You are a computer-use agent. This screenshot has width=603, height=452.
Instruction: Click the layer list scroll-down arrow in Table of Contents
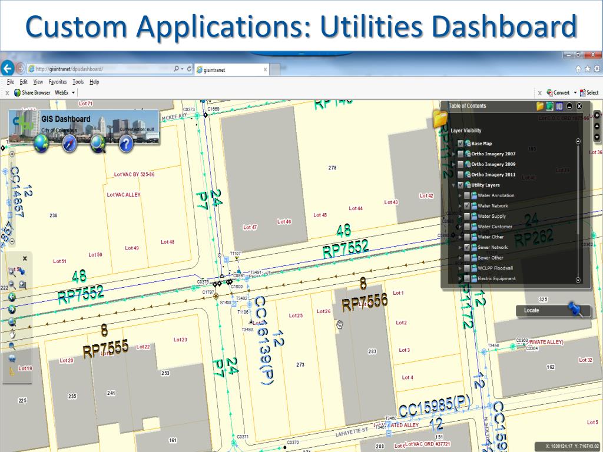point(578,280)
